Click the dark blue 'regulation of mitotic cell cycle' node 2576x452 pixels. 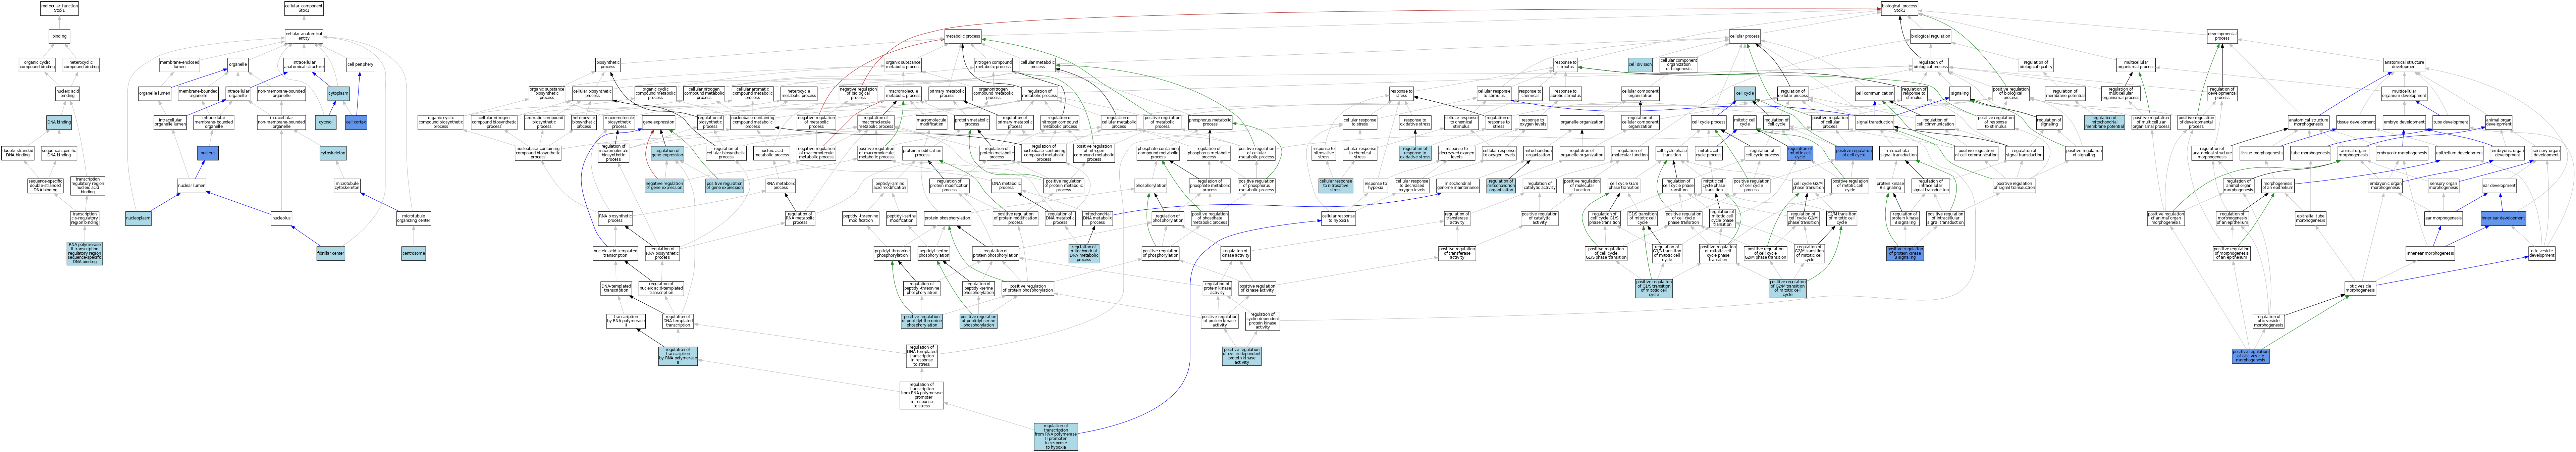click(1800, 153)
